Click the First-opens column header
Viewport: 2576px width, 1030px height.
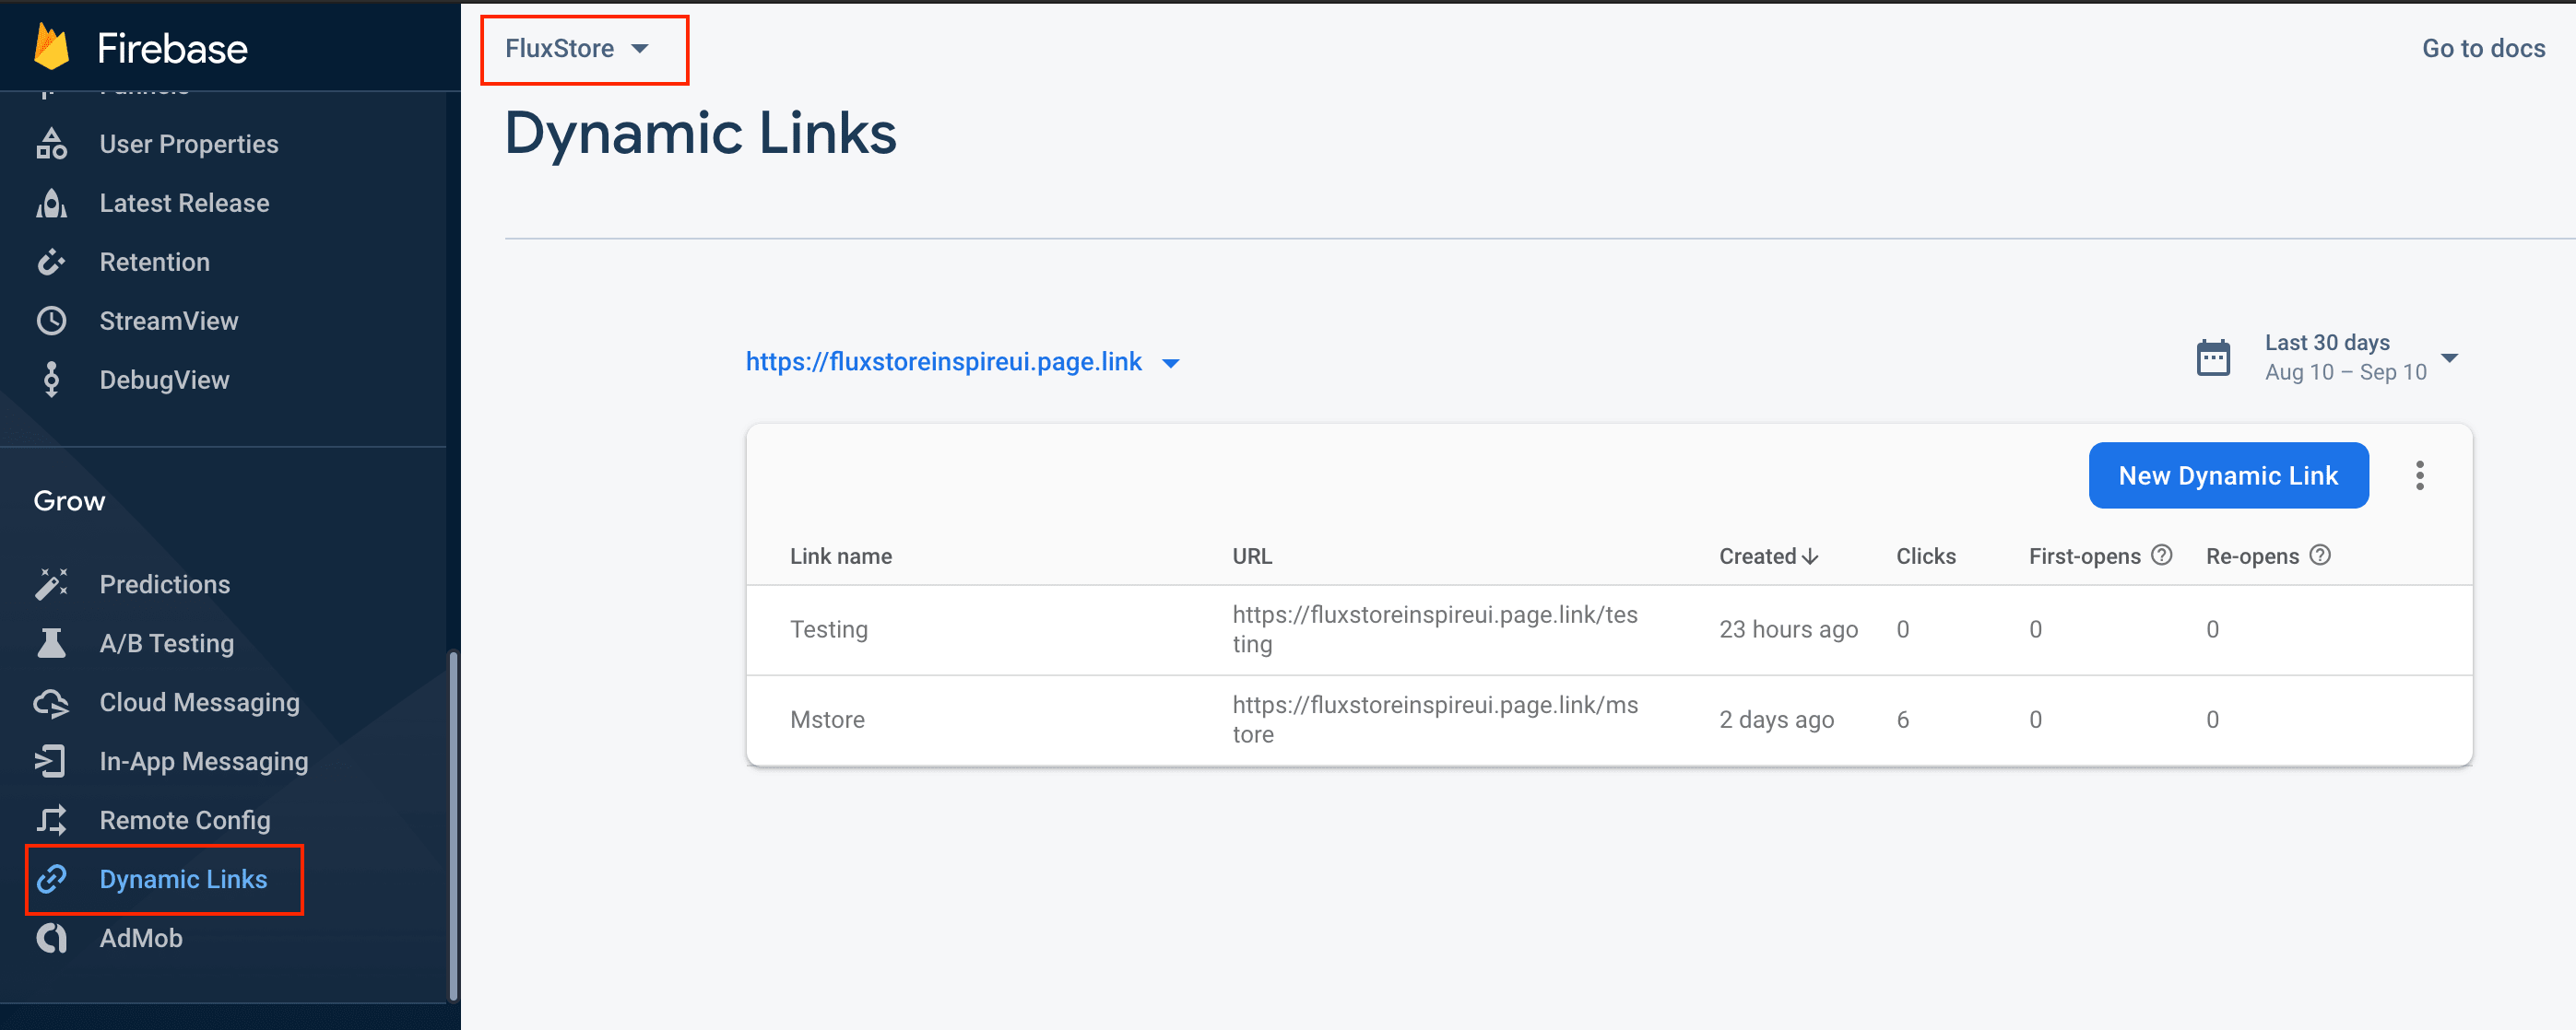pyautogui.click(x=2084, y=556)
